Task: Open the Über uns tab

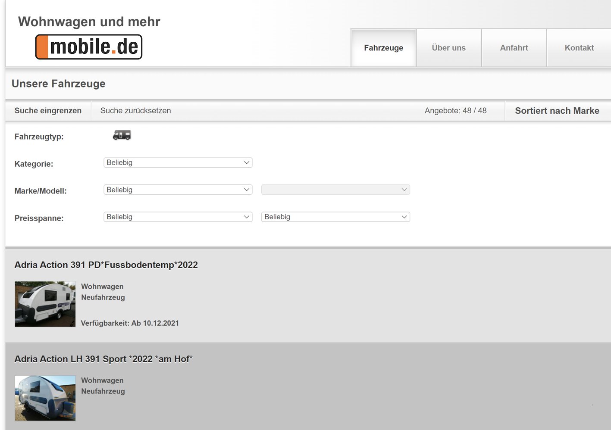Action: click(x=449, y=48)
